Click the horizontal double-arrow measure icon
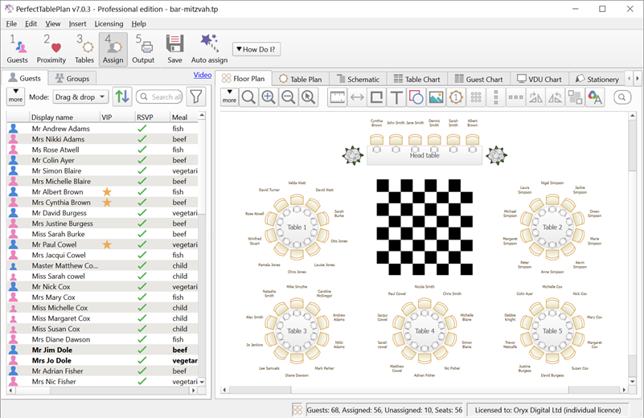The image size is (644, 418). tap(357, 97)
